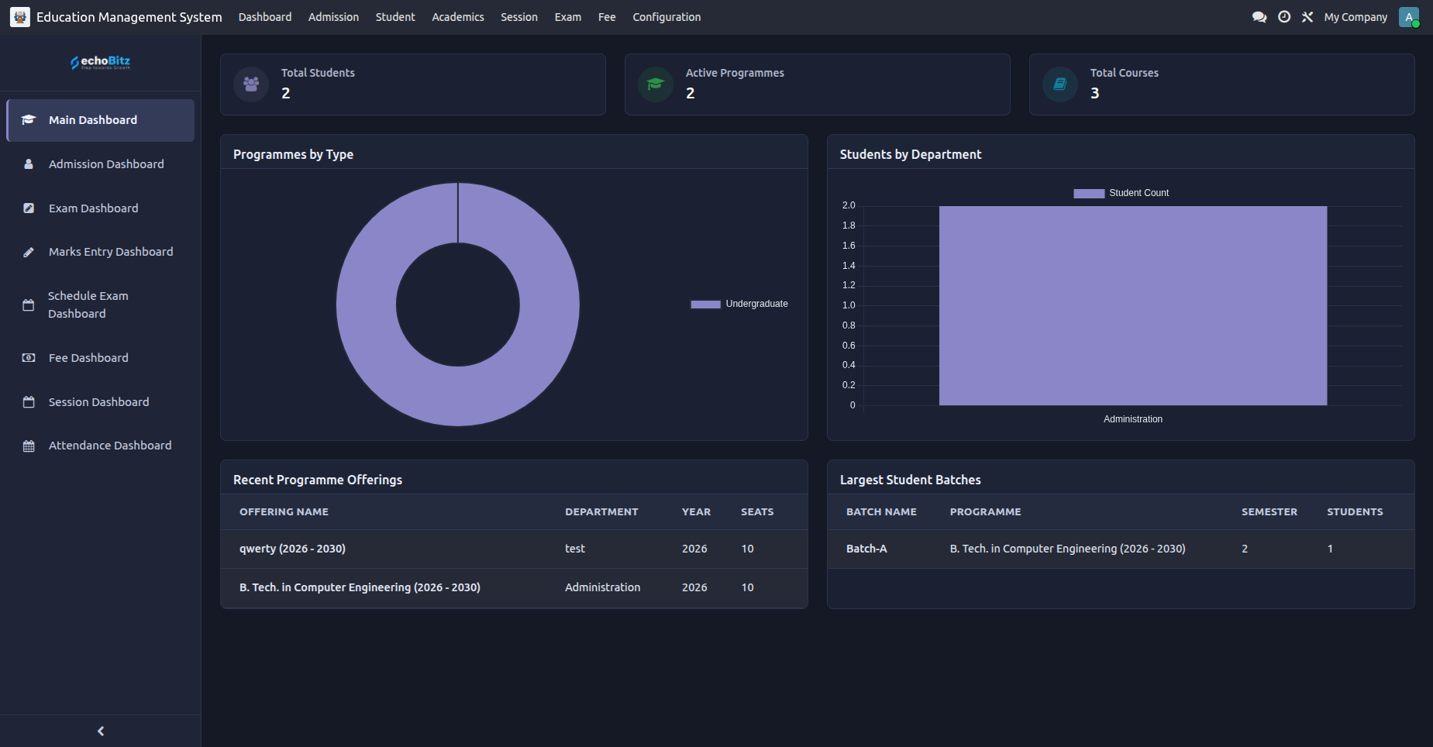1433x747 pixels.
Task: Open the activities clock icon
Action: [1284, 17]
